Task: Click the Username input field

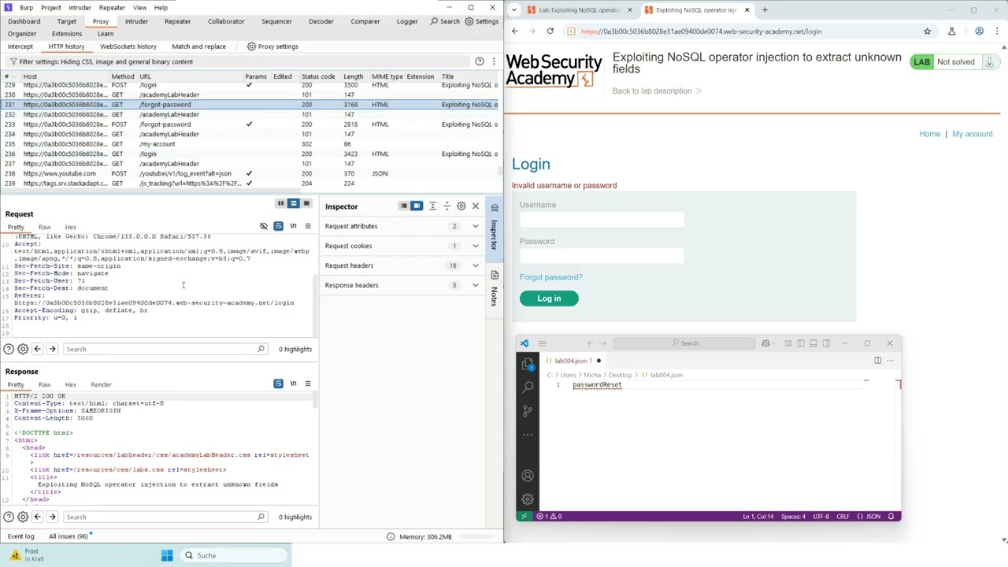Action: coord(602,220)
